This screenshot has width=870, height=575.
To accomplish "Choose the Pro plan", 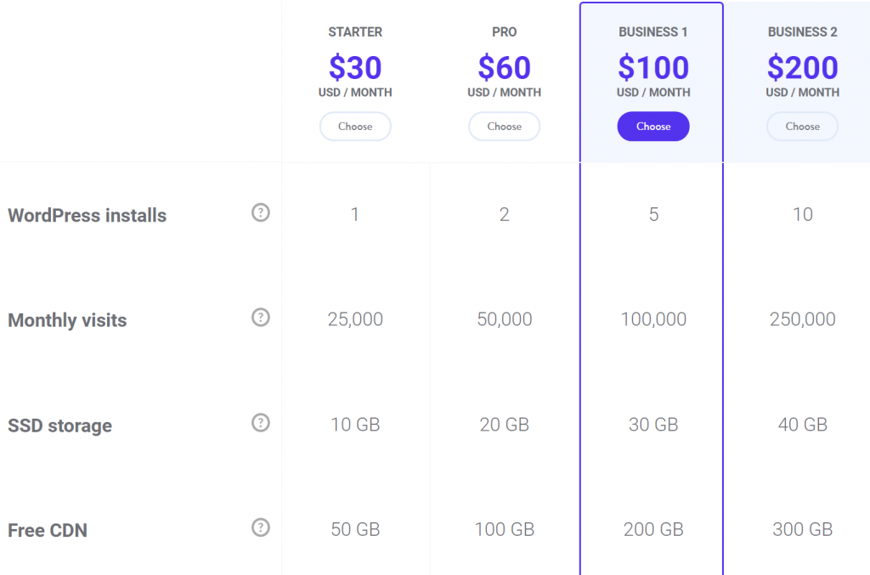I will coord(505,127).
